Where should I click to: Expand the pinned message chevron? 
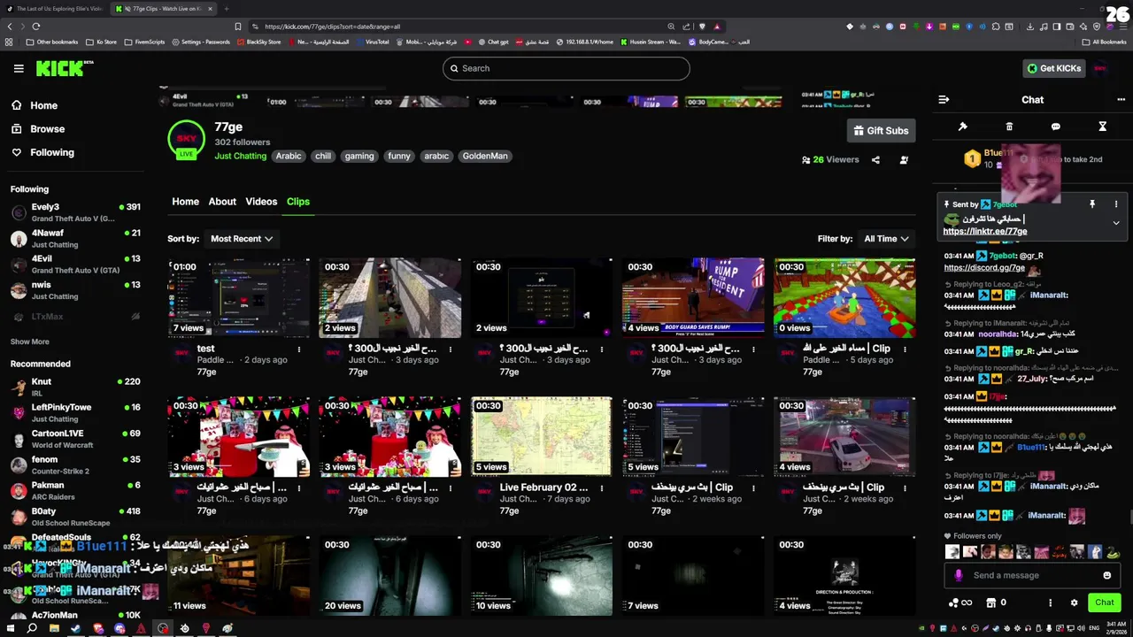pyautogui.click(x=1116, y=223)
